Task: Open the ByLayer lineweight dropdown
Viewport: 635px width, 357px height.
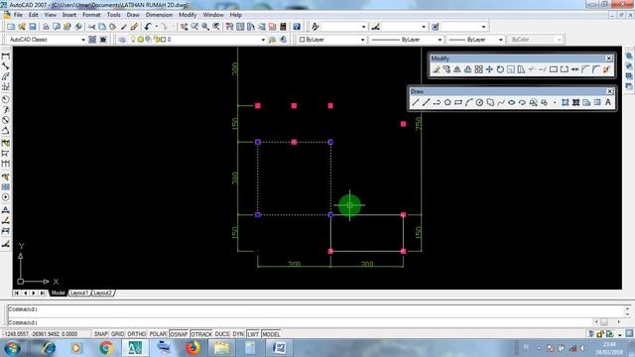Action: click(500, 40)
